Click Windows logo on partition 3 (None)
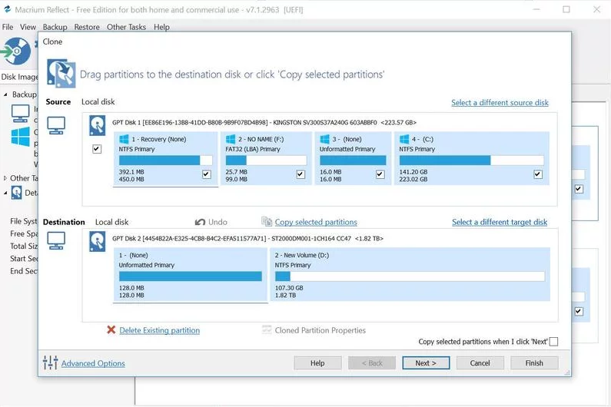Screen dimensions: 611x407 324,139
